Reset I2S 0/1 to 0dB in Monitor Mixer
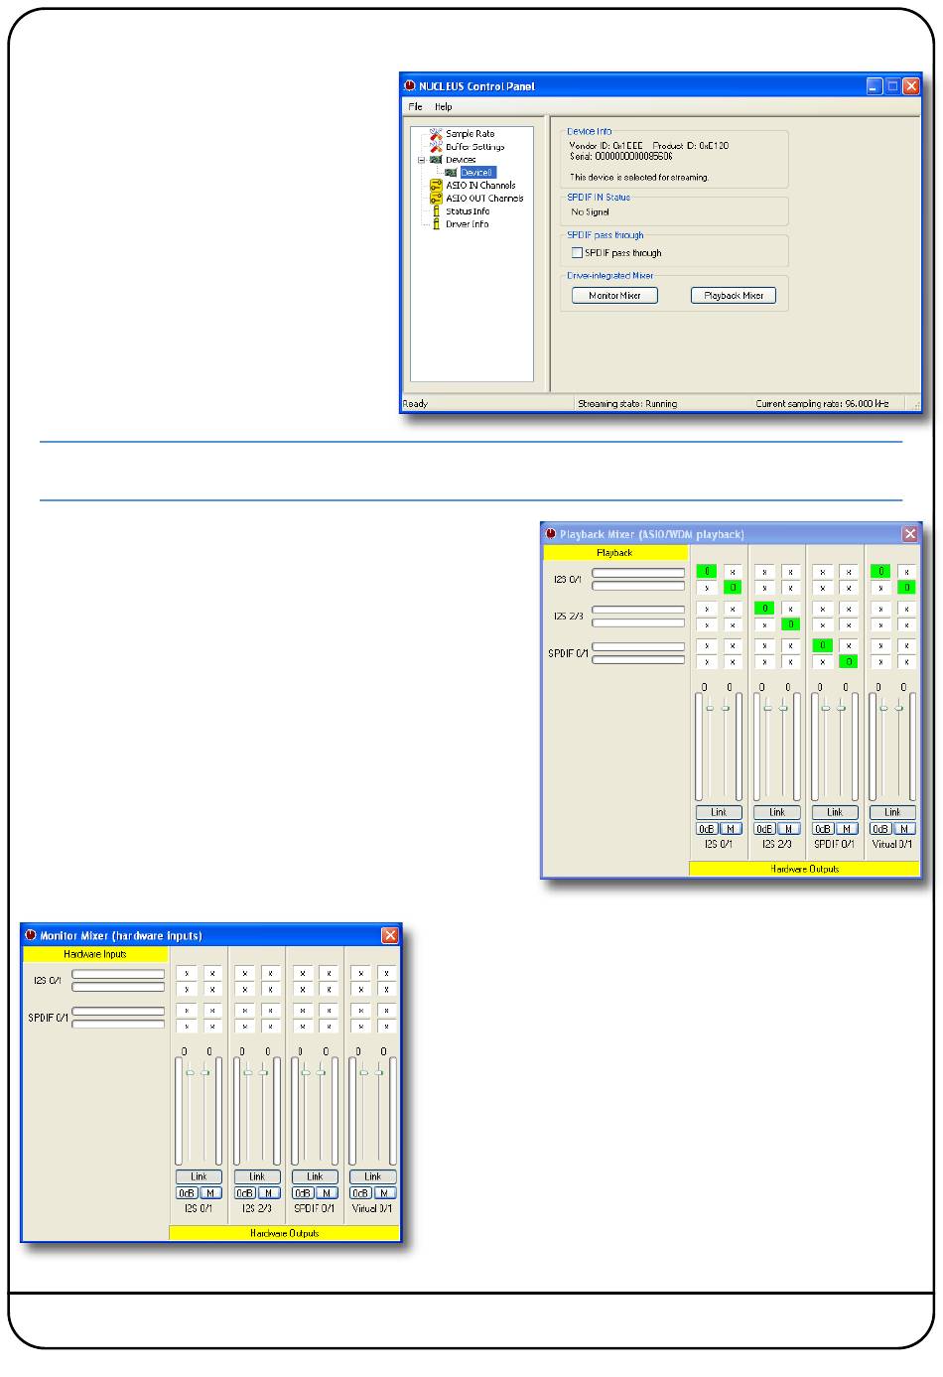The width and height of the screenshot is (943, 1377). [187, 1193]
